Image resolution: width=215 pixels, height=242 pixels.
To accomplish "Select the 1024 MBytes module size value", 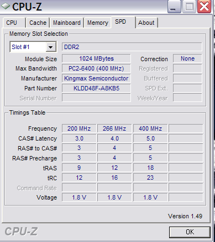I will 96,59.
